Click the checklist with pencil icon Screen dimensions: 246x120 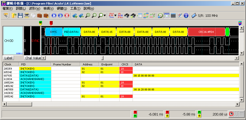[x=180, y=15]
